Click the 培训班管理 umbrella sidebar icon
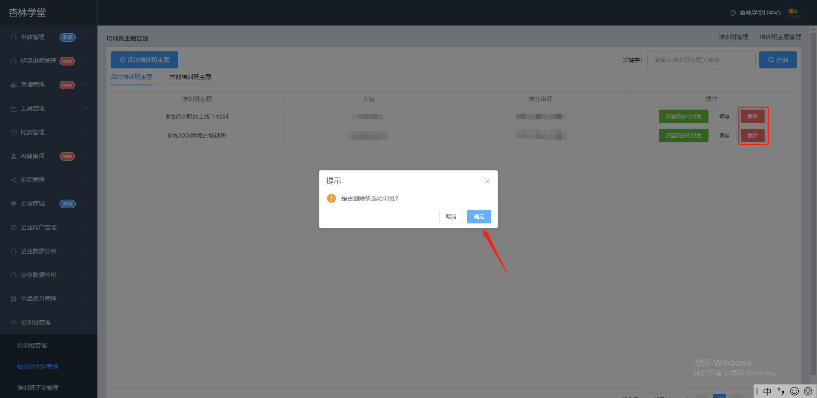Image resolution: width=817 pixels, height=398 pixels. 14,323
